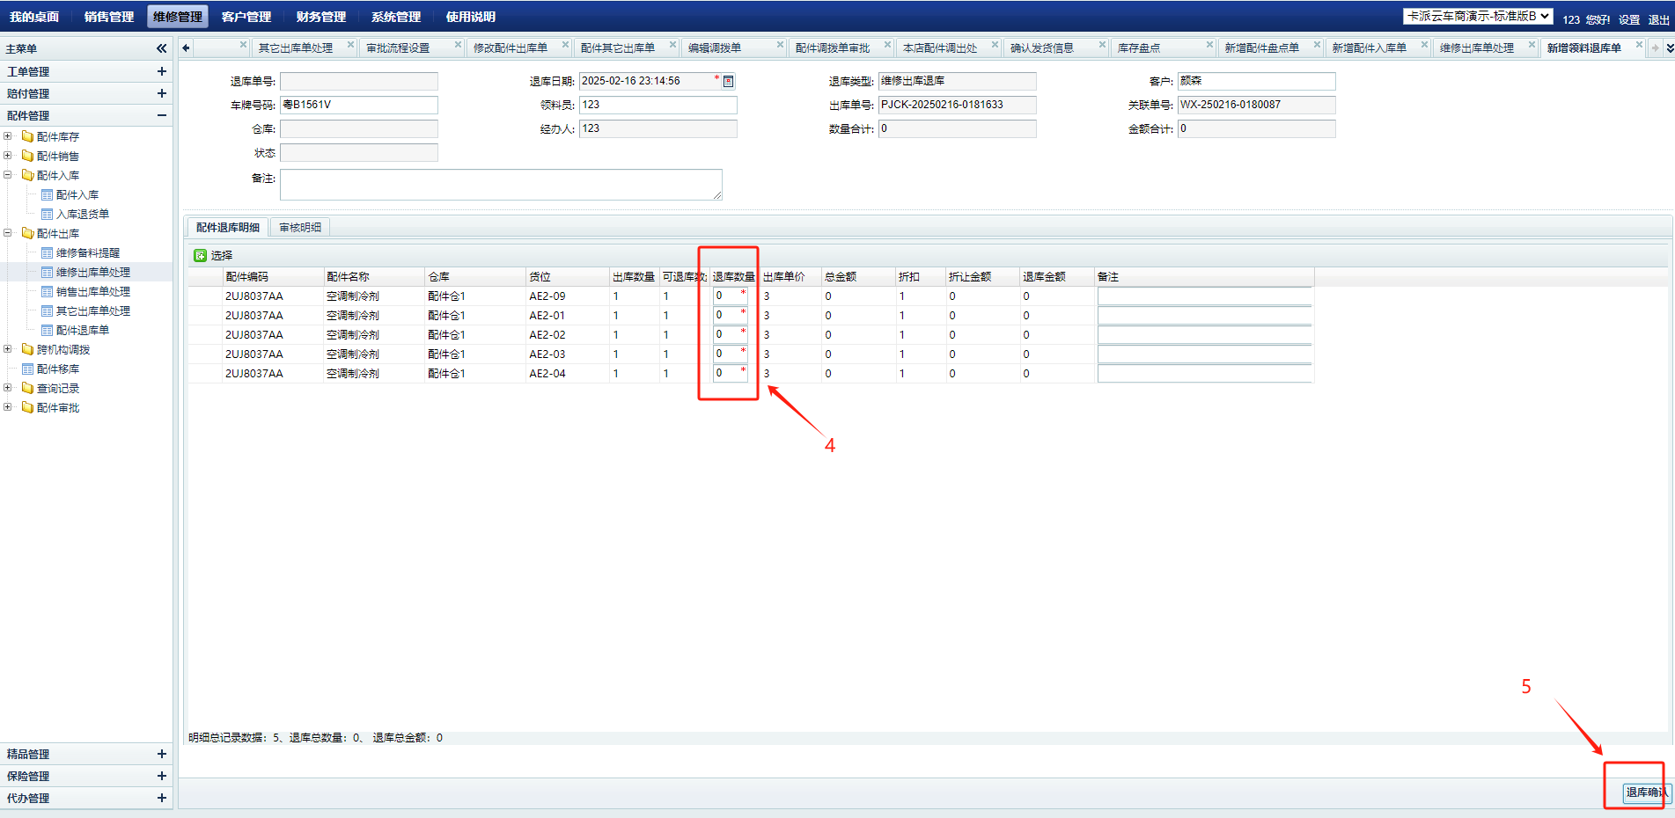
Task: Close the 库存盘点 tab
Action: (x=1209, y=45)
